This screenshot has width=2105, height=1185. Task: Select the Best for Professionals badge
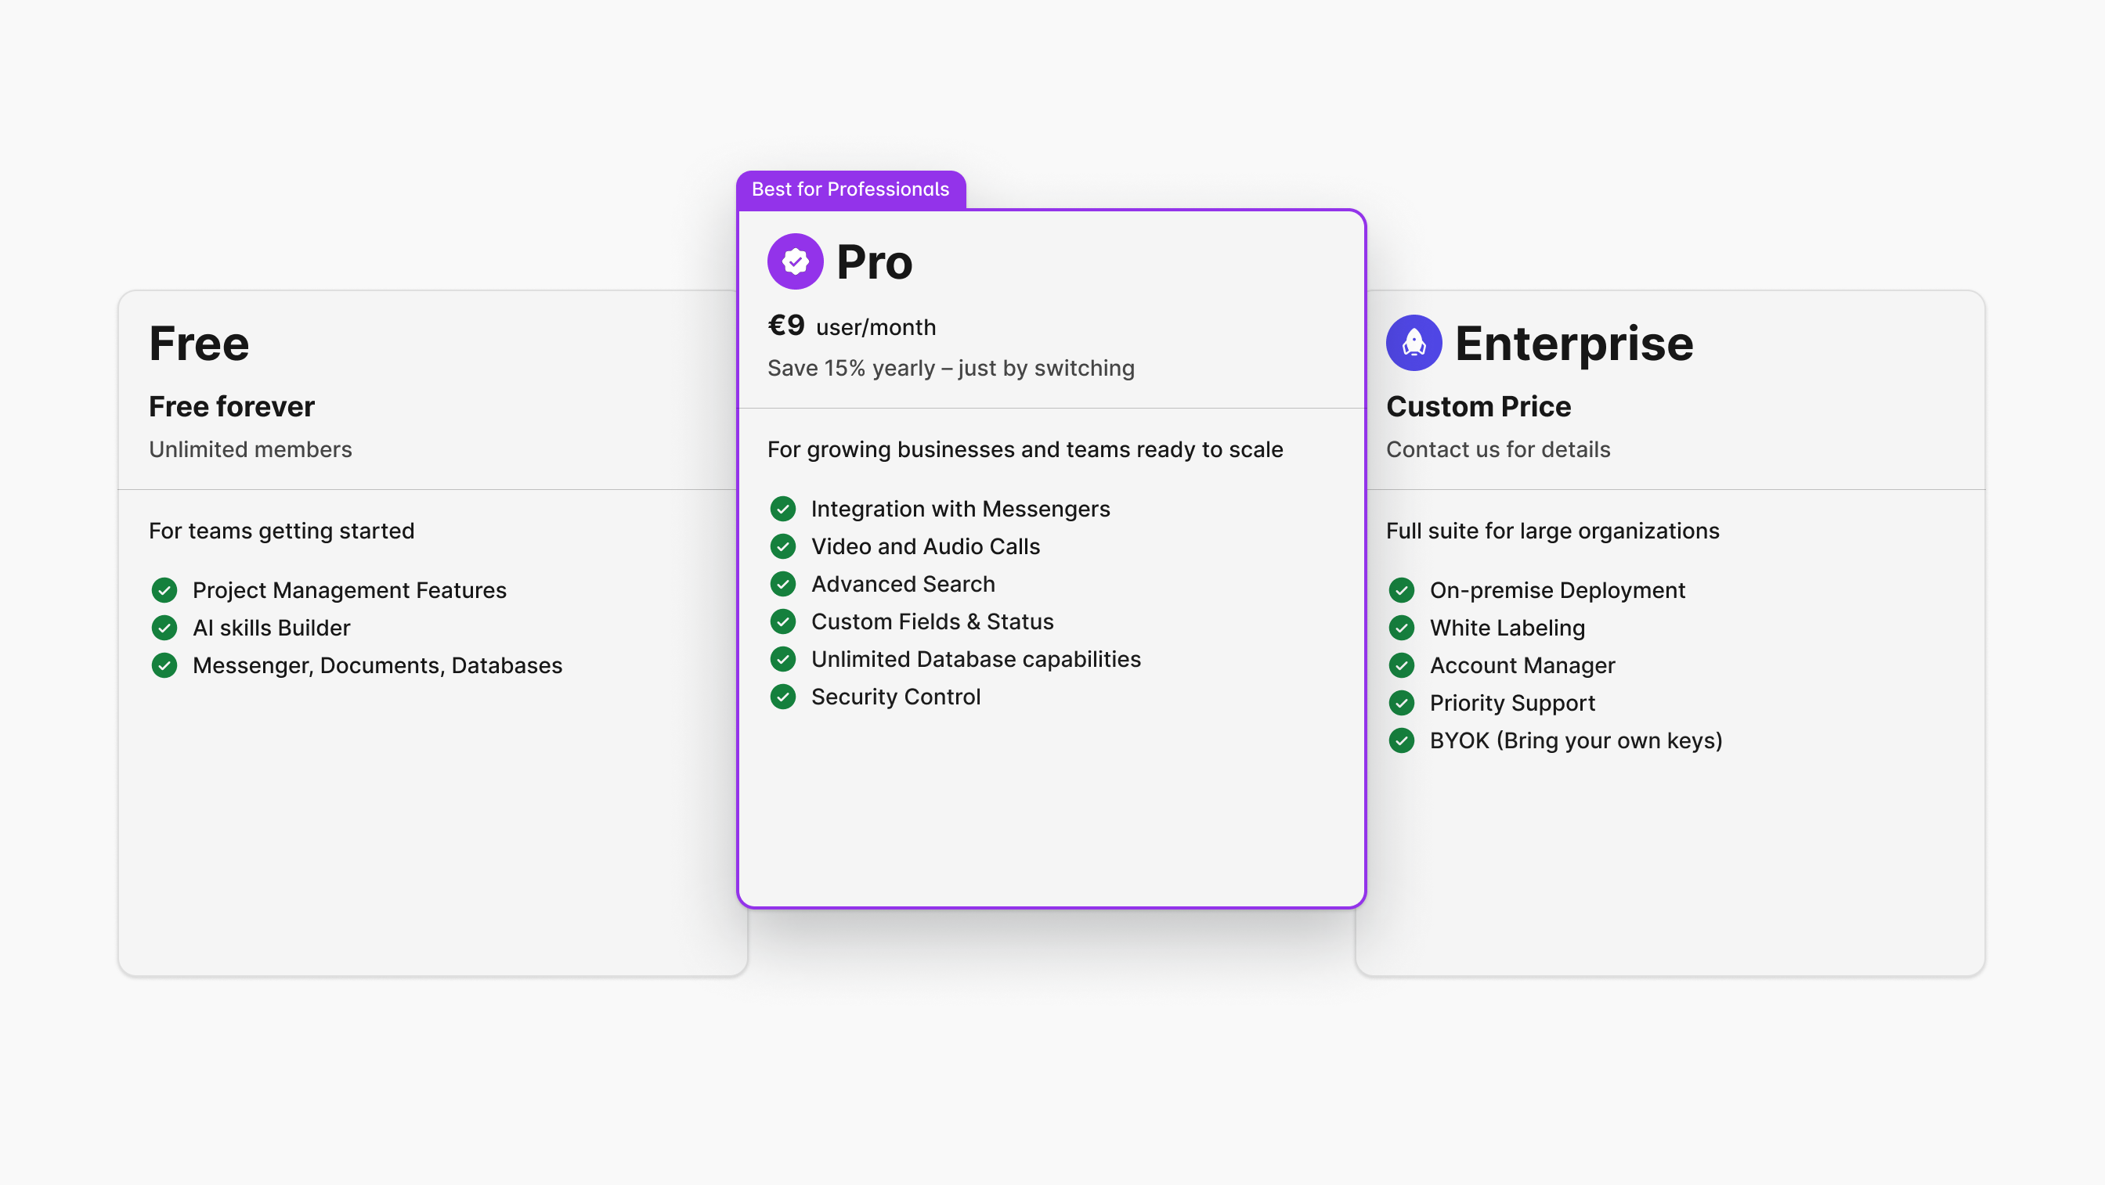click(850, 189)
